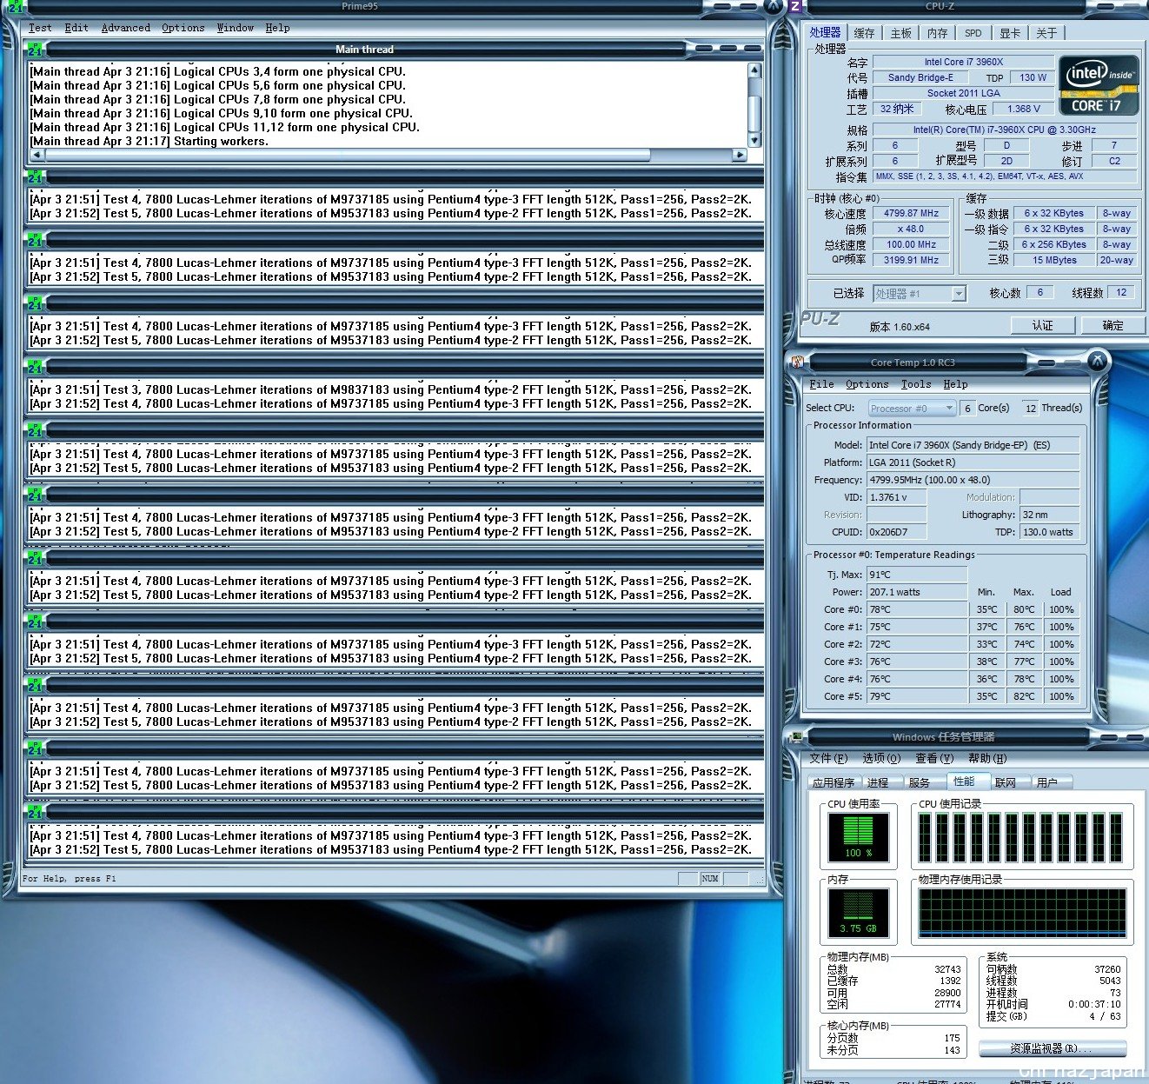The height and width of the screenshot is (1084, 1149).
Task: Switch to CPU-Z 关于 tab
Action: pos(1046,33)
